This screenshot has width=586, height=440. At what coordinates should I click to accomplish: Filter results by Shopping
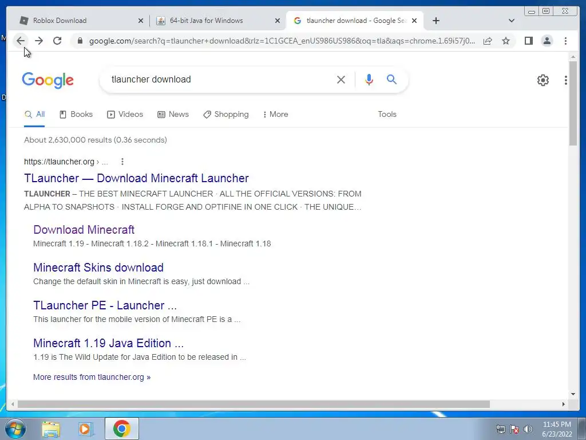click(x=225, y=115)
